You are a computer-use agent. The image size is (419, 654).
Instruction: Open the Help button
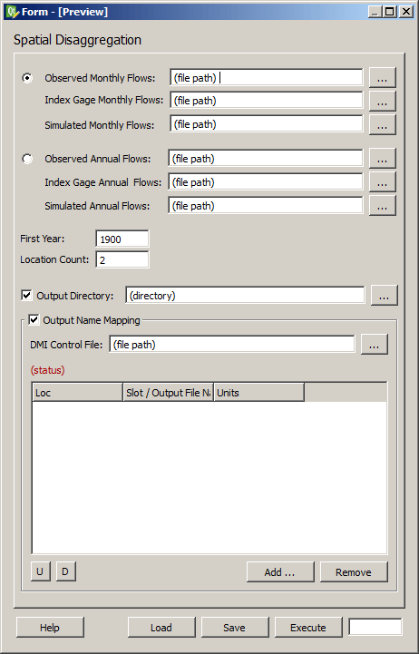tap(50, 628)
